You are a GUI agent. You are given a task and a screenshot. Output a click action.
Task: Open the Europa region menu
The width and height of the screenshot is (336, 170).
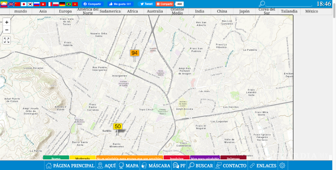coord(65,11)
